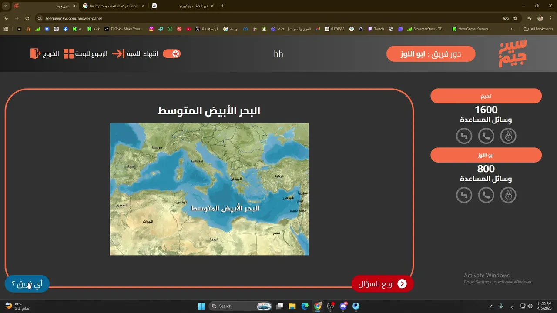
Task: Use تميم team's swap lifeline icon
Action: tap(464, 137)
